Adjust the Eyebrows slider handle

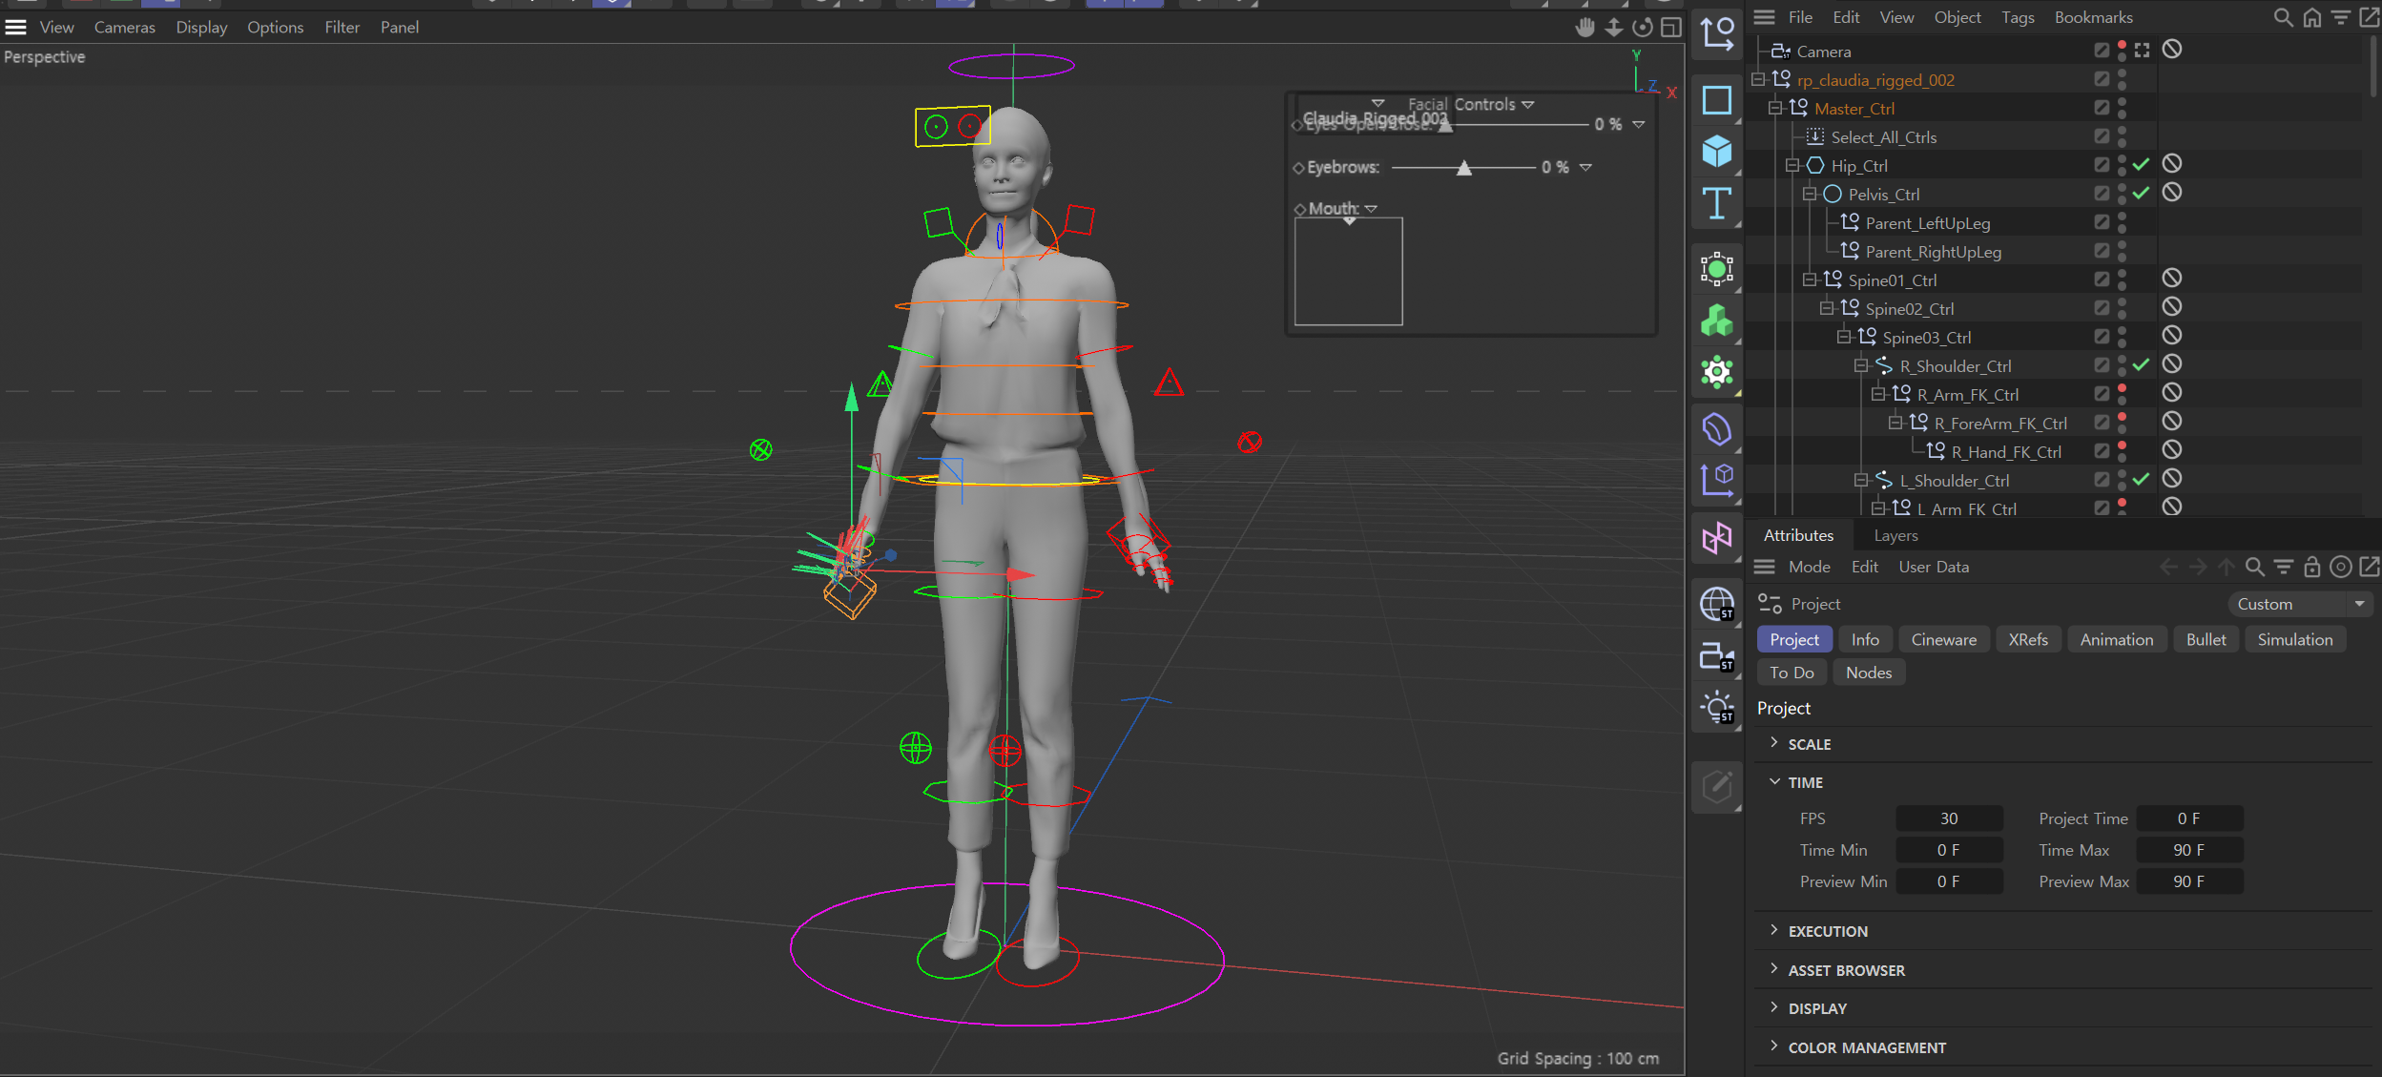[x=1463, y=168]
